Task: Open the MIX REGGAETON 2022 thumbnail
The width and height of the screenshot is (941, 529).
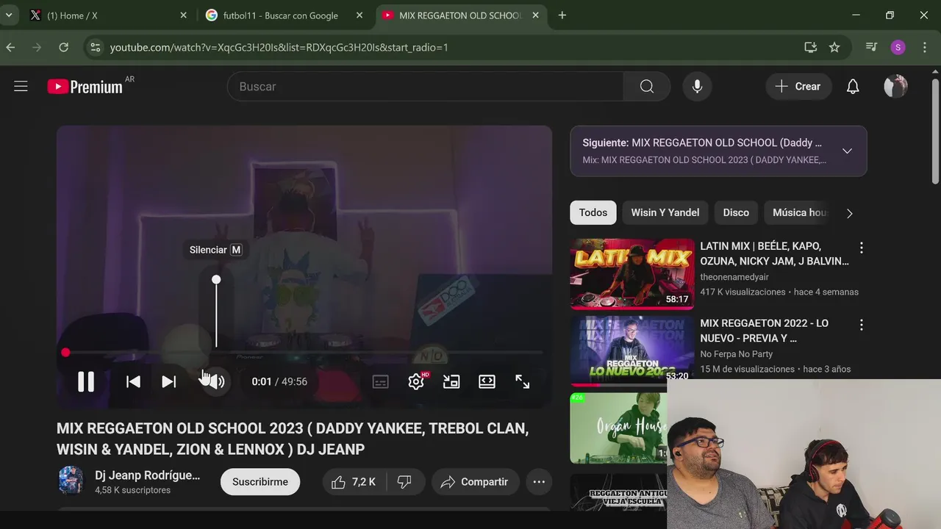Action: tap(632, 350)
